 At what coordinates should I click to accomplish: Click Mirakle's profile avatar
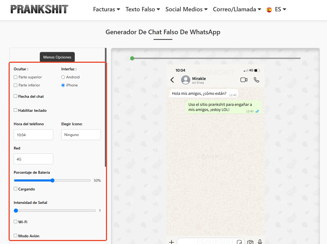coord(186,80)
